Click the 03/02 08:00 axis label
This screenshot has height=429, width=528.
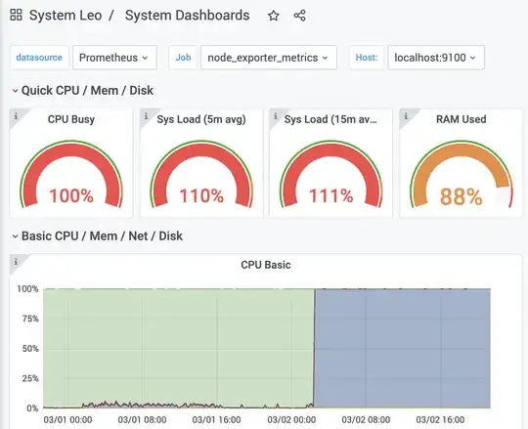[x=366, y=420]
